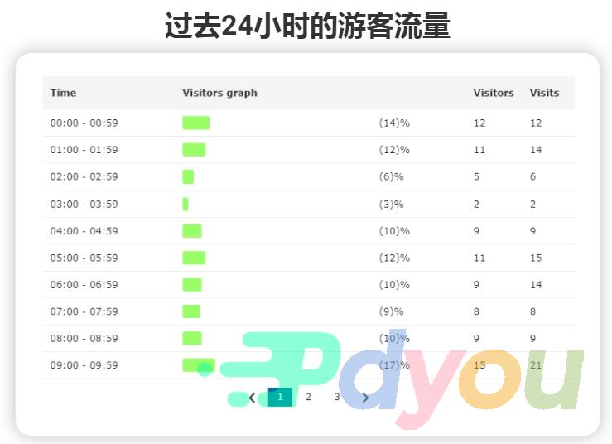The width and height of the screenshot is (612, 444).
Task: Click the Time column header
Action: coord(63,93)
